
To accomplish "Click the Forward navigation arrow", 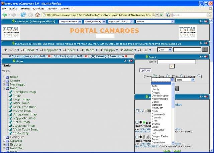I will pos(14,15).
